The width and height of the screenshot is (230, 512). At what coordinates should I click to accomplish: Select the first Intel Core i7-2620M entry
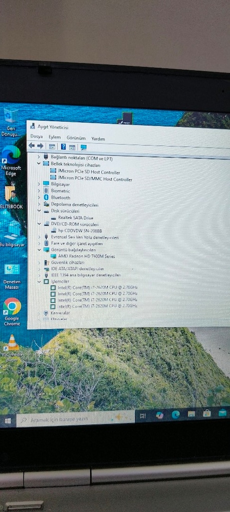(x=97, y=287)
